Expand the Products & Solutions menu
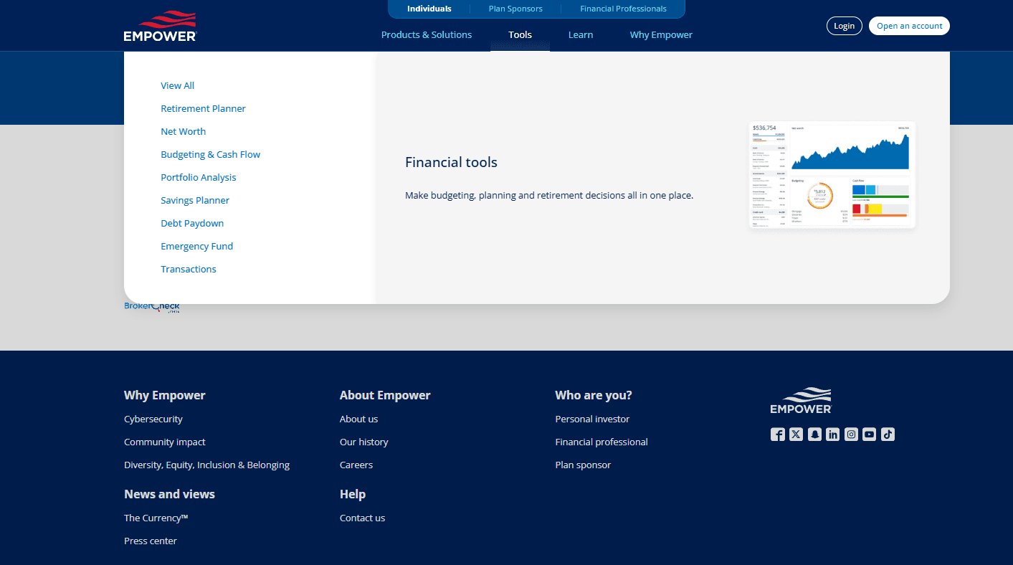1013x565 pixels. (x=427, y=34)
